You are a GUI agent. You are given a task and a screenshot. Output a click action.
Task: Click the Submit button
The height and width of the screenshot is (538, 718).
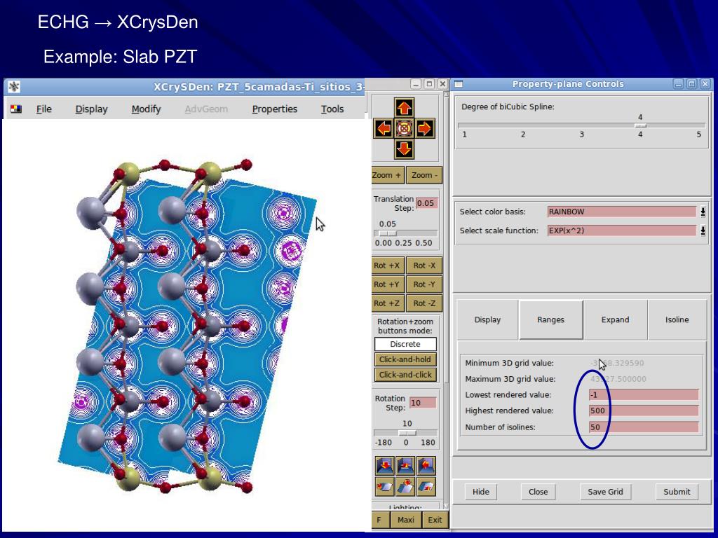pyautogui.click(x=677, y=492)
